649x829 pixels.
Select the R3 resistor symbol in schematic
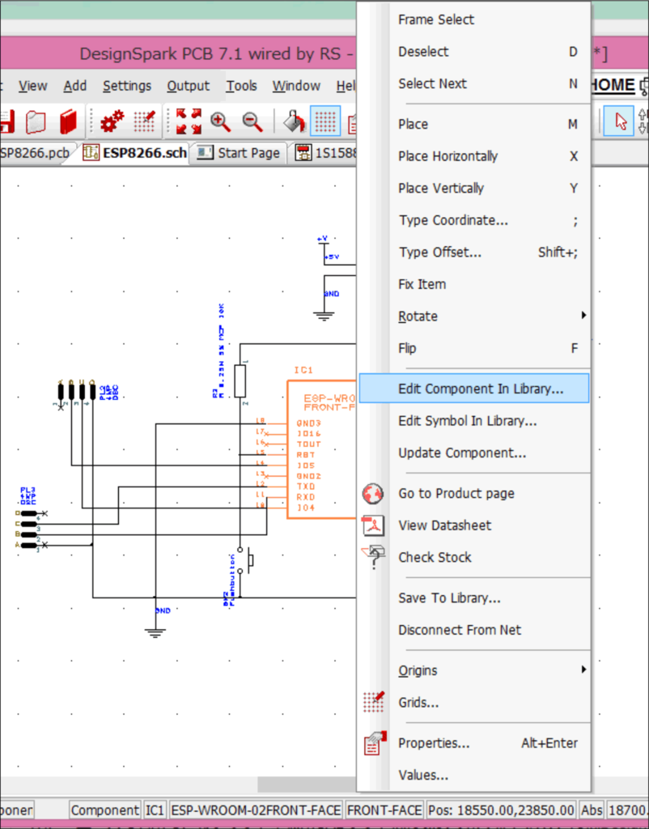click(240, 380)
